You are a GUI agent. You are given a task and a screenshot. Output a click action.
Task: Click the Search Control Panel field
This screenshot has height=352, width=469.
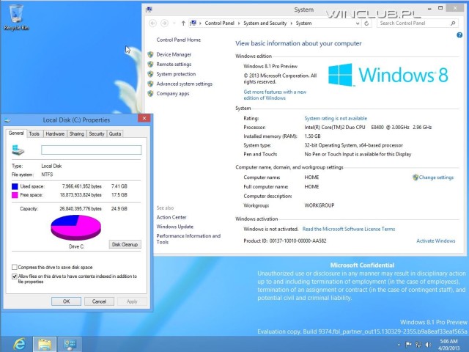[414, 23]
